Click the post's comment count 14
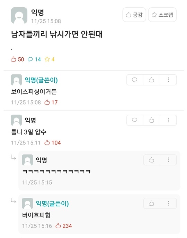 pyautogui.click(x=34, y=59)
